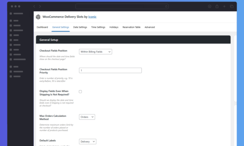Focus the Checkout Fields Position Priority field
Screen dimensions: 244x146
pos(110,71)
